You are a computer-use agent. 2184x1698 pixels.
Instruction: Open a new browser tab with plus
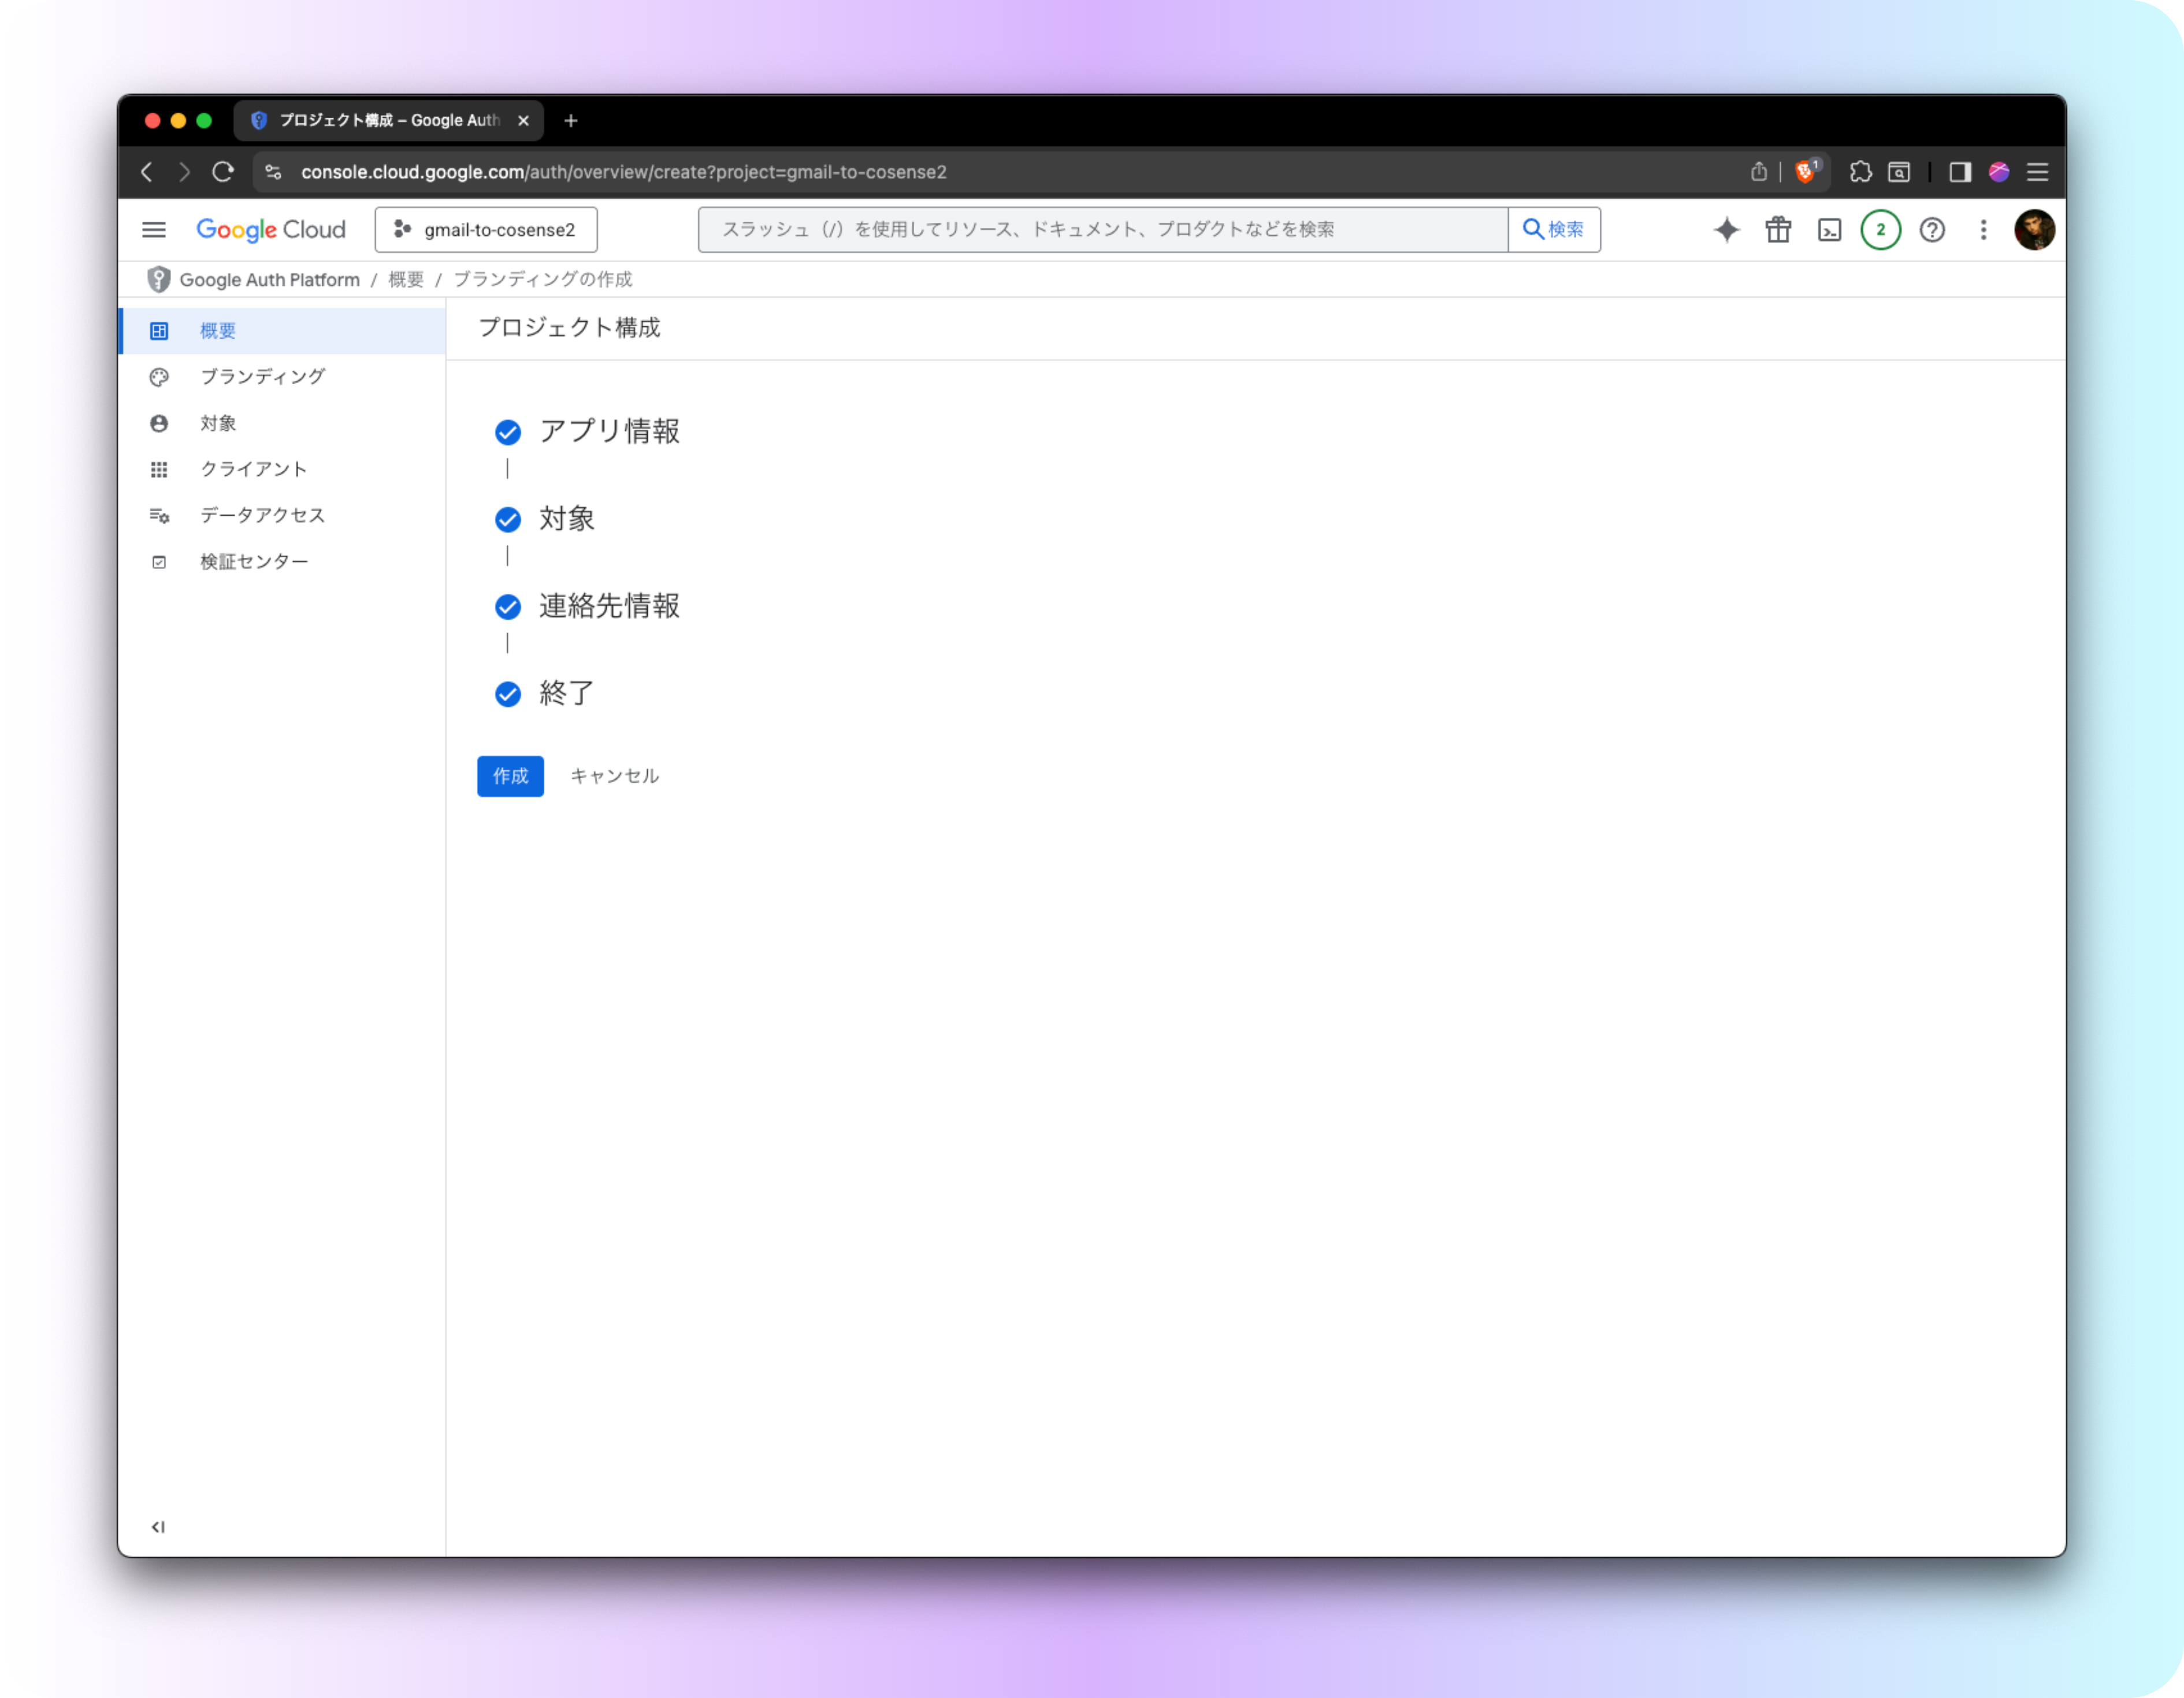click(571, 121)
